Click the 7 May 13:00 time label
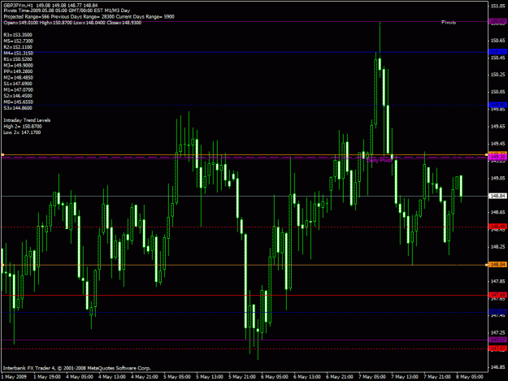The image size is (508, 381). [x=404, y=377]
